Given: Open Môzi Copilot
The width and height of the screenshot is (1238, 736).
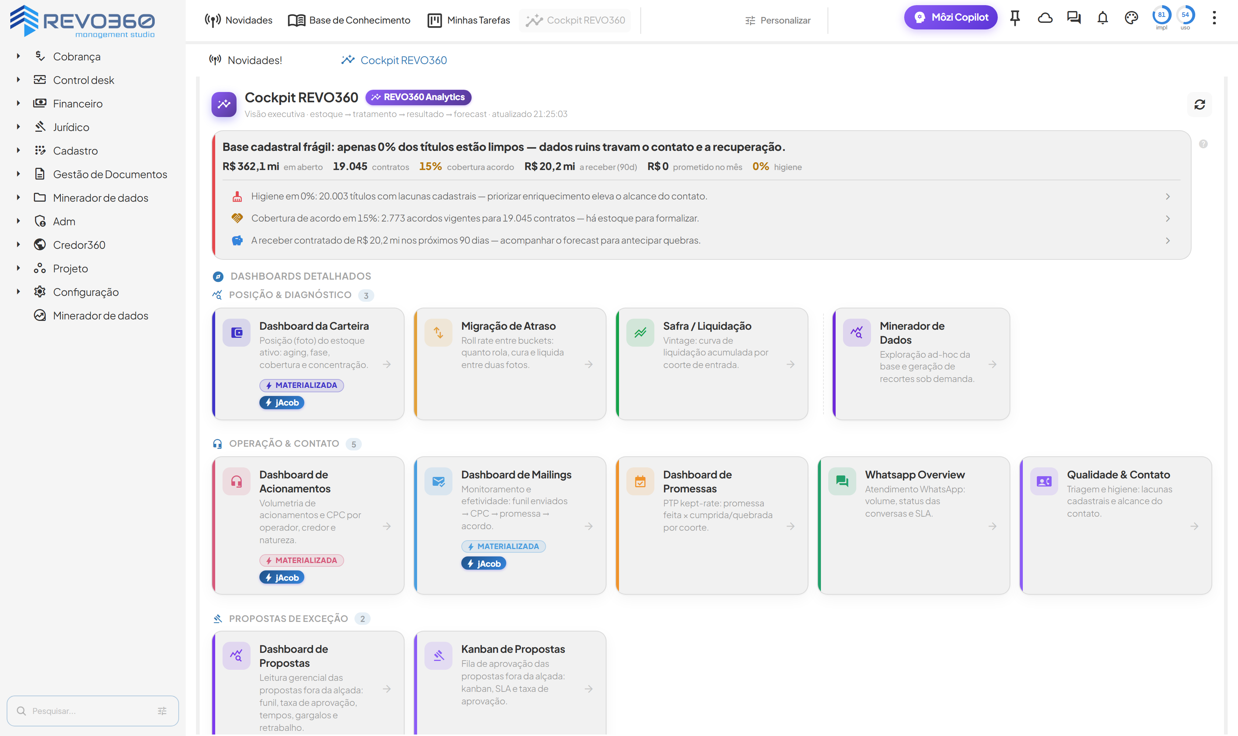Looking at the screenshot, I should pos(951,17).
